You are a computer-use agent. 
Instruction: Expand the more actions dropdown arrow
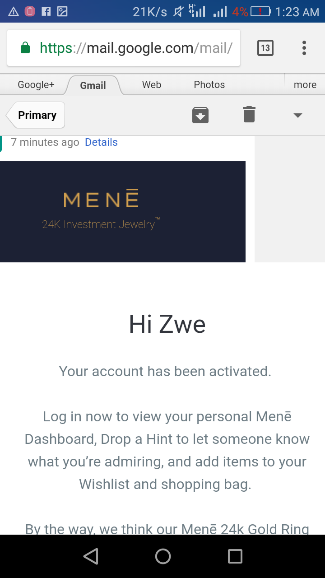(297, 115)
